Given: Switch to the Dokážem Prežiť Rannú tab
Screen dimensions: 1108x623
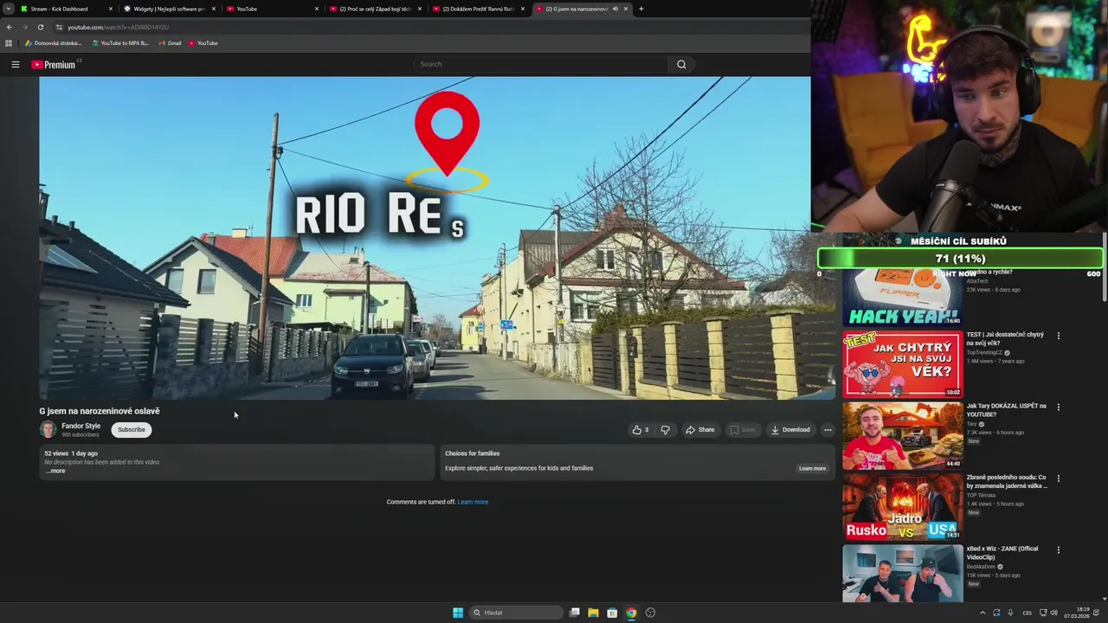Looking at the screenshot, I should pyautogui.click(x=478, y=9).
